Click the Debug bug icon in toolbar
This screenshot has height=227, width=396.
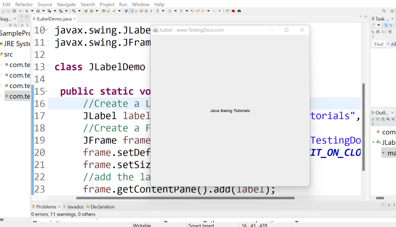pyautogui.click(x=27, y=11)
